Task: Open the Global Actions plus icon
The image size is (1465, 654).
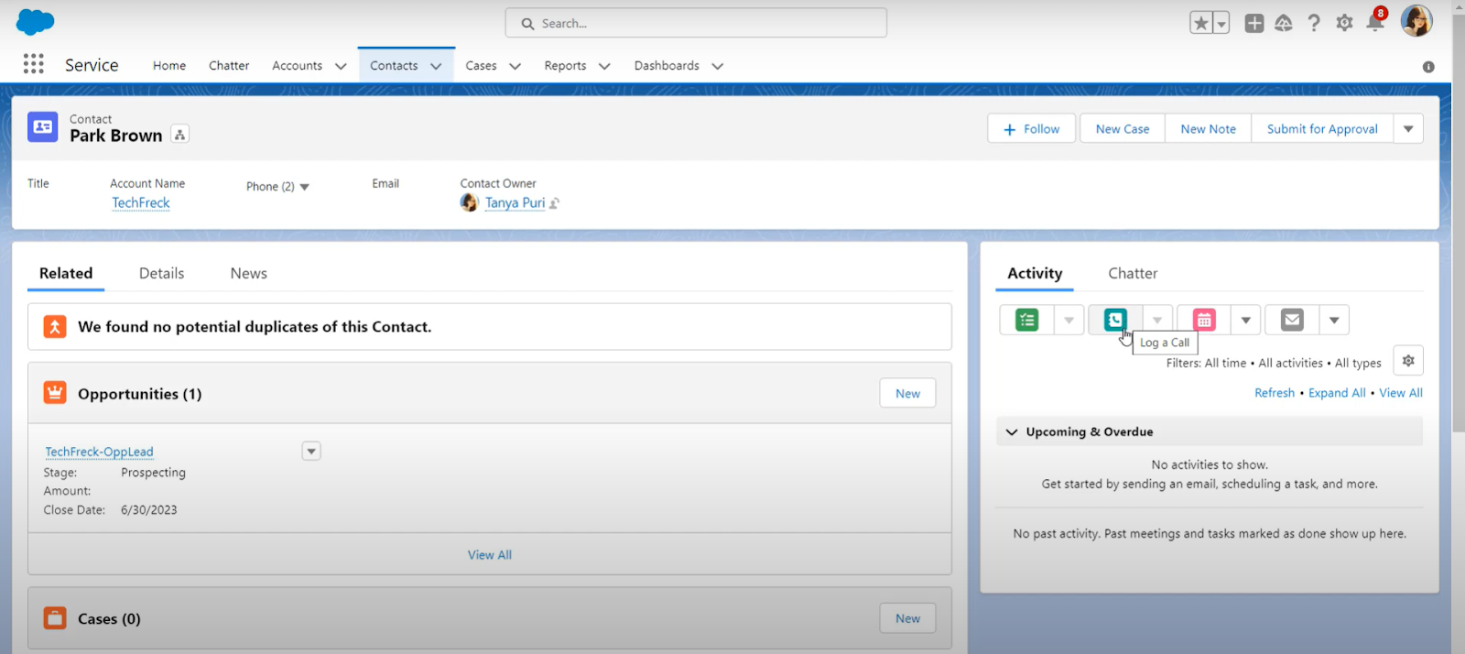Action: [1254, 23]
